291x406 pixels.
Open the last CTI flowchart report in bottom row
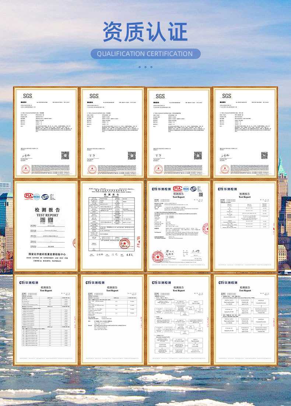click(245, 320)
